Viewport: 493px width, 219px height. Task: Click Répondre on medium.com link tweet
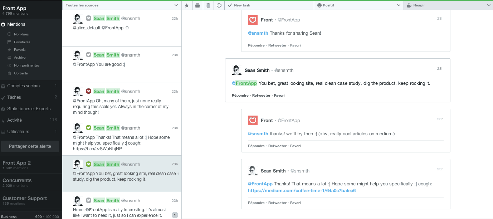coord(256,203)
